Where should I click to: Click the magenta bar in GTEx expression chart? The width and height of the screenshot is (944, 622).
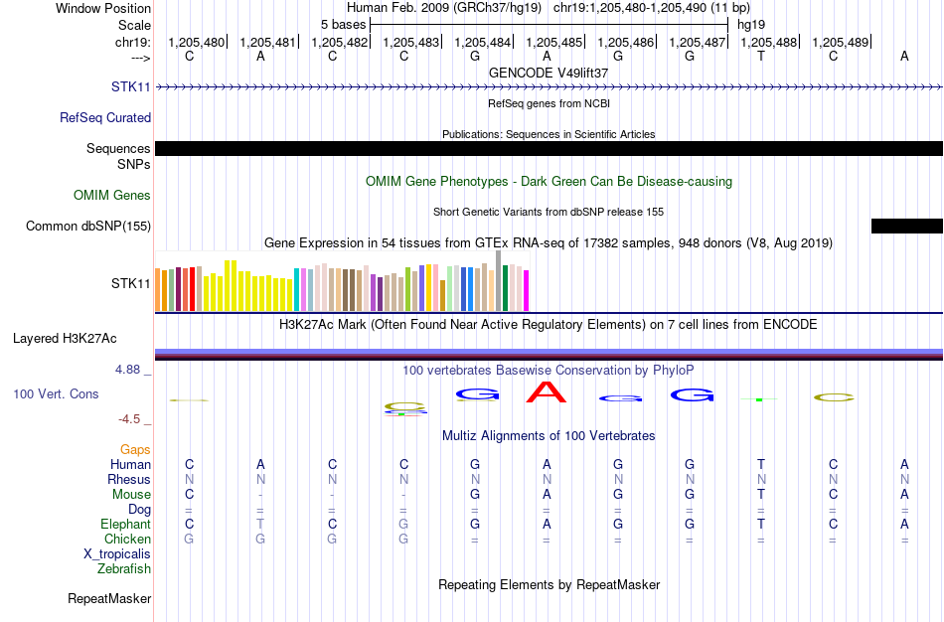coord(527,291)
